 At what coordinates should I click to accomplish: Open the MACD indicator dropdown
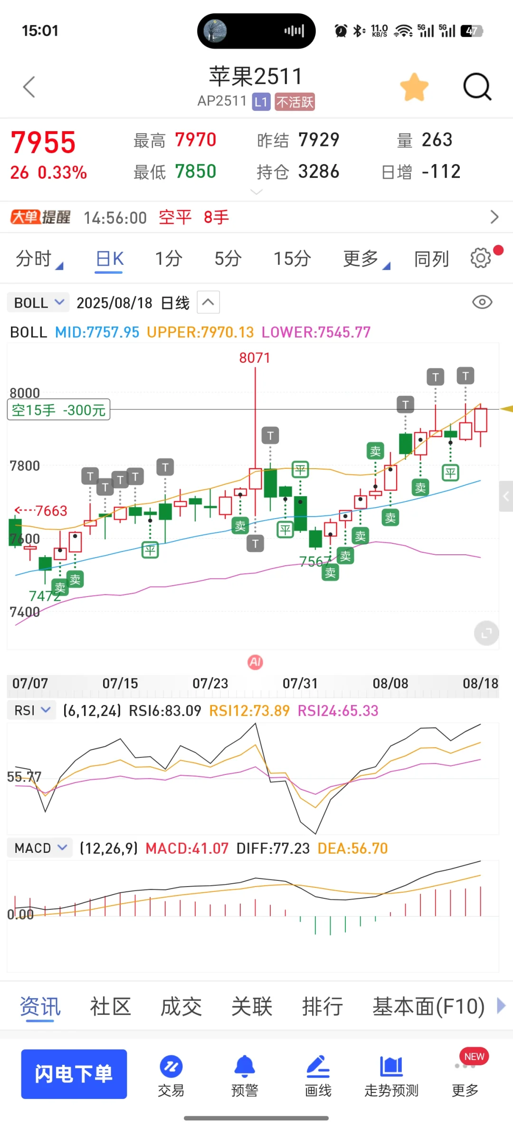coord(40,848)
